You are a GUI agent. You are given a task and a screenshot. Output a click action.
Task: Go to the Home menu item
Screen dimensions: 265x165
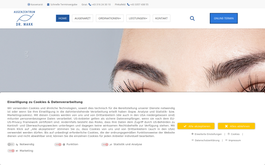tap(63, 18)
